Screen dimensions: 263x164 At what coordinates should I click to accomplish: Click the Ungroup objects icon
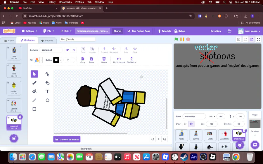(92, 50)
